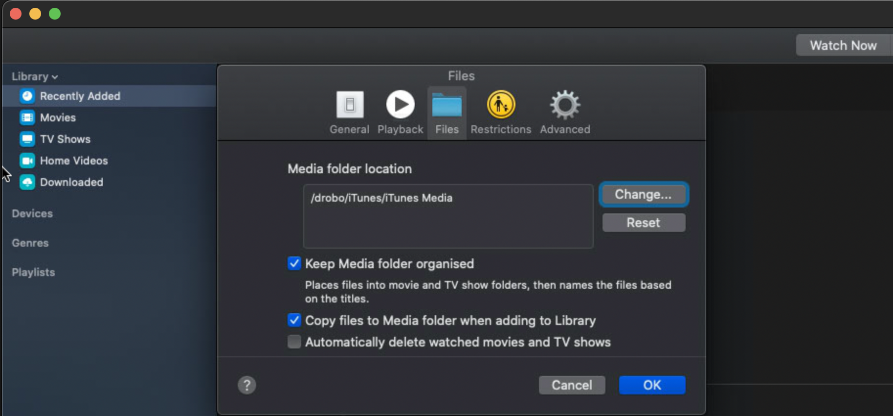This screenshot has height=416, width=893.
Task: Open help with the question mark button
Action: [x=247, y=385]
